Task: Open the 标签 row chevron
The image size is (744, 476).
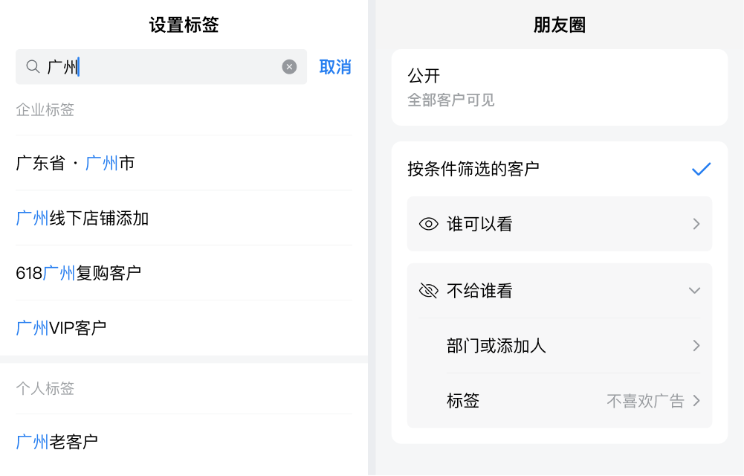Action: [696, 401]
